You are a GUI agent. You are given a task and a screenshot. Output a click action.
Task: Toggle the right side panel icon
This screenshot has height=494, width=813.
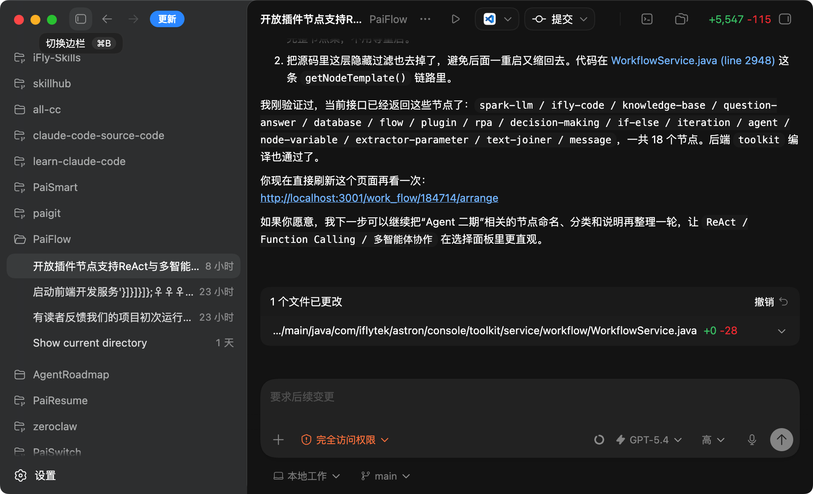[785, 19]
